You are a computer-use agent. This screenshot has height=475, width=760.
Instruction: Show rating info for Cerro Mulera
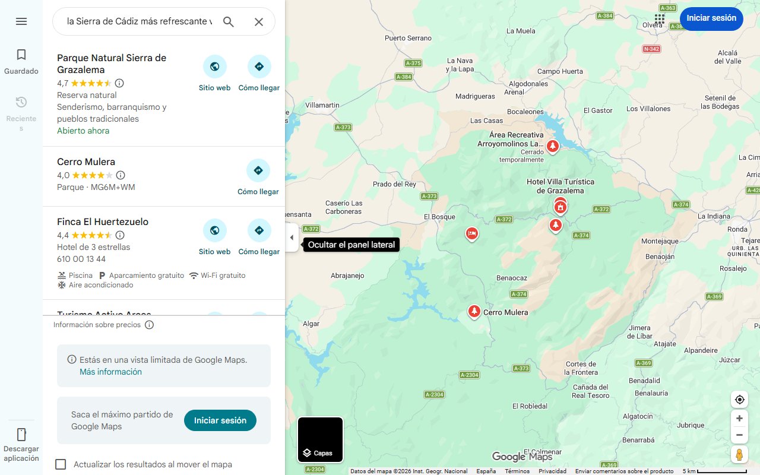[x=121, y=175]
